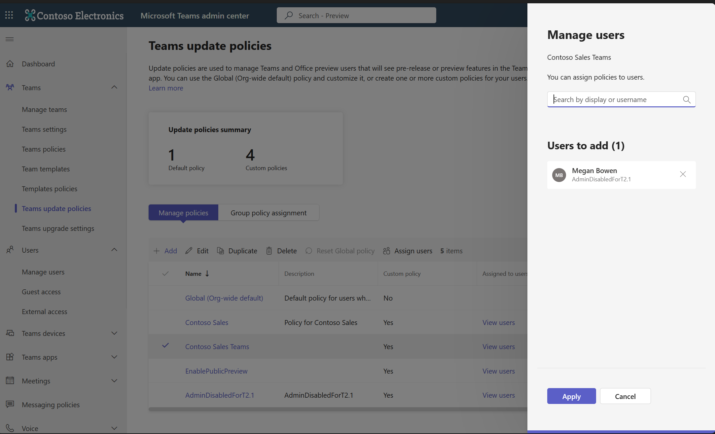Click the Teams apps icon in sidebar
This screenshot has height=434, width=715.
click(x=10, y=356)
